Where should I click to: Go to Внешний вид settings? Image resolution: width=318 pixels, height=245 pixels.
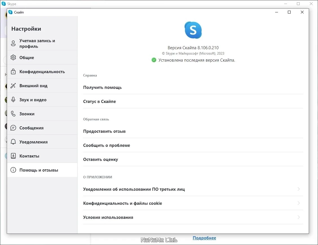[42, 86]
